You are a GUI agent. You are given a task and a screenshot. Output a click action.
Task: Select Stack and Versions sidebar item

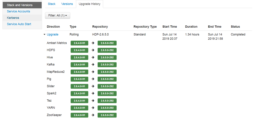click(20, 5)
